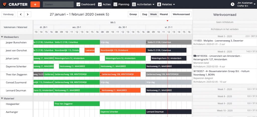Viewport: 257px width, 117px height.
Task: Expand the Activiteiten dropdown menu
Action: [153, 5]
